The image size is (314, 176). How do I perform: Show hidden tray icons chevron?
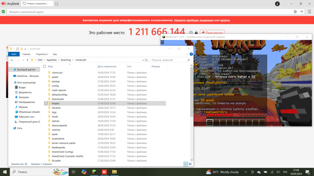click(x=246, y=172)
